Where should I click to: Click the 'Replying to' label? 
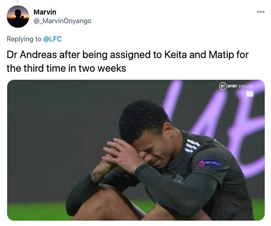(x=24, y=39)
